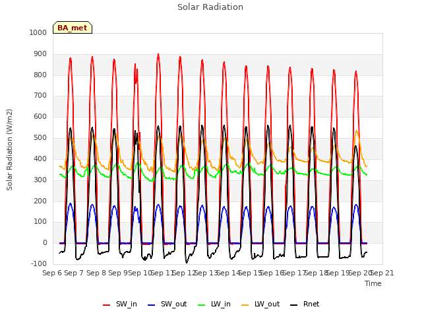The image size is (422, 317).
Task: Click the 800 y-axis tick label
Action: [40, 75]
